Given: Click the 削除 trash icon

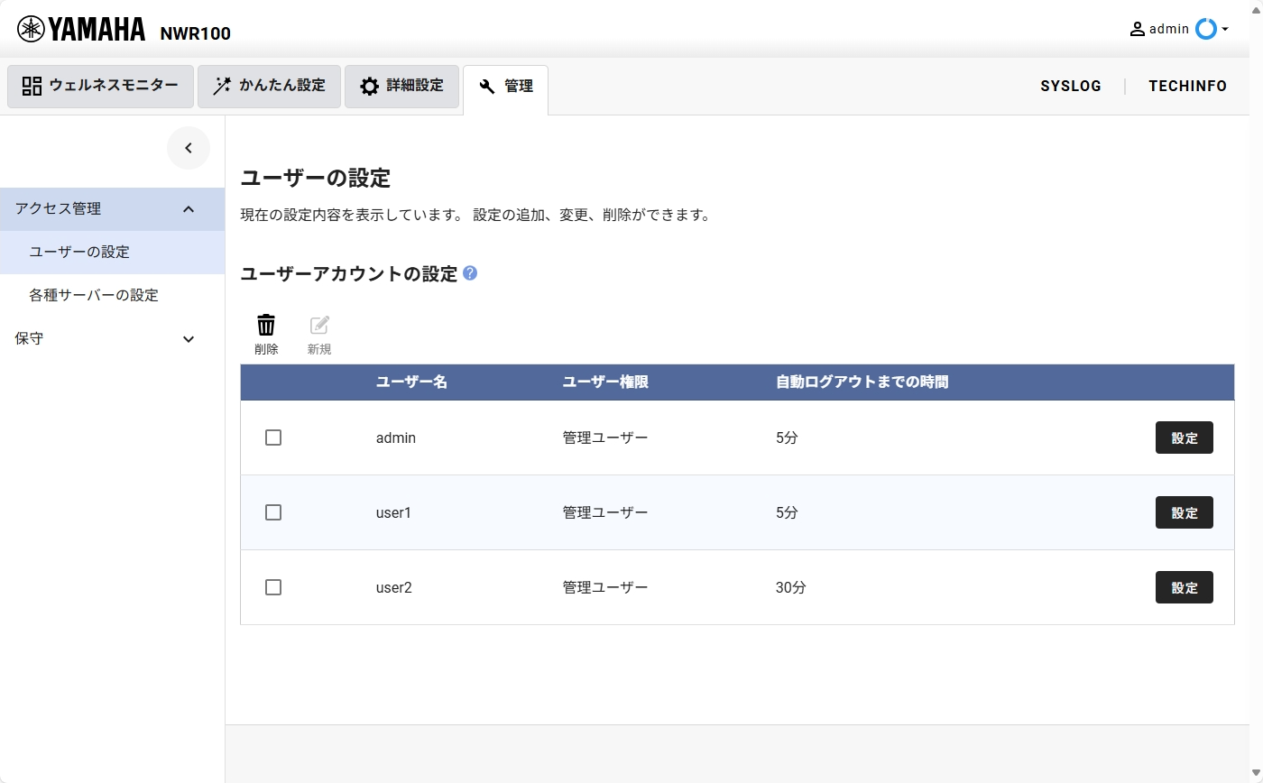Looking at the screenshot, I should pyautogui.click(x=266, y=325).
